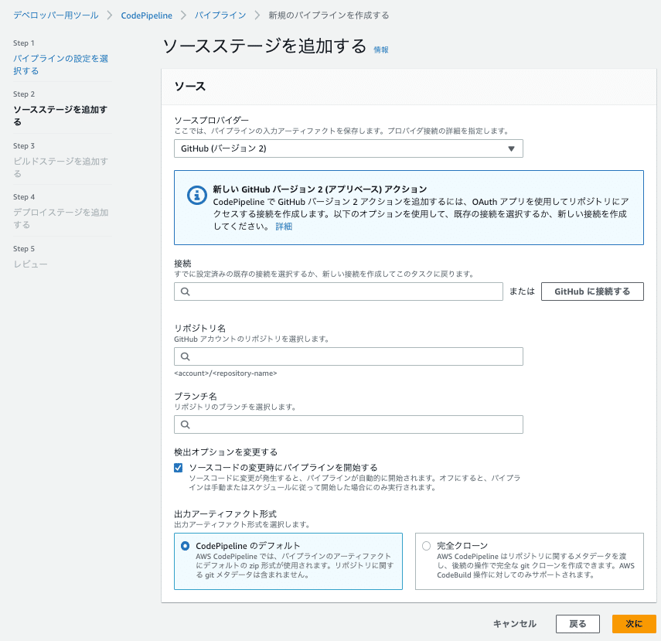Click the 出力アーティファクト形式 label

[x=225, y=513]
